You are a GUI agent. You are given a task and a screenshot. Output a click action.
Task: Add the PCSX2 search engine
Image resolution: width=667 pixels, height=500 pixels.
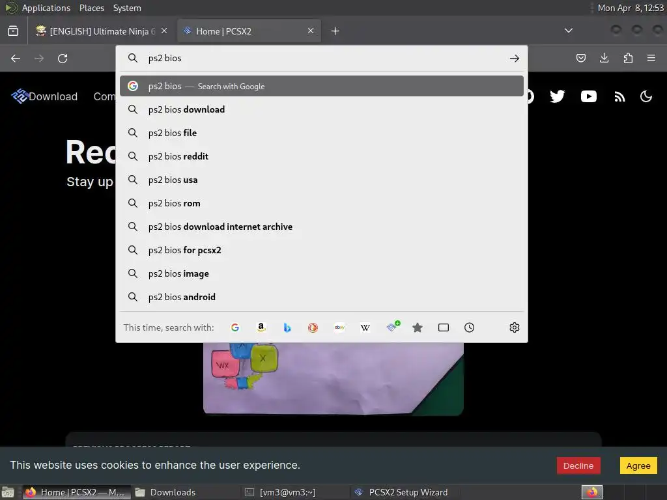393,327
